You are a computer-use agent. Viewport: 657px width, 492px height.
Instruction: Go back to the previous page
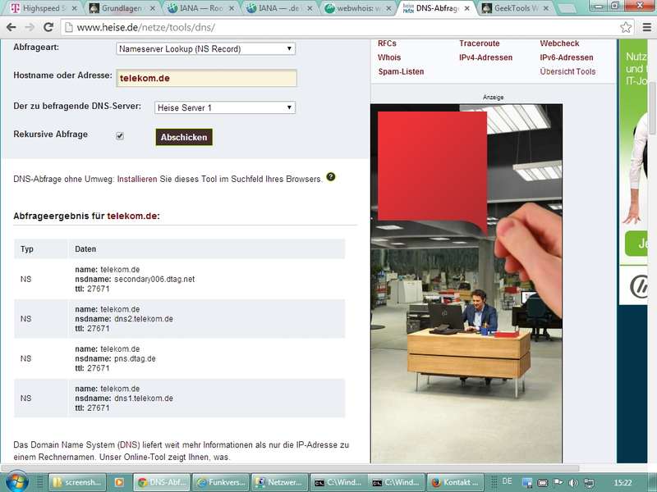pyautogui.click(x=11, y=27)
